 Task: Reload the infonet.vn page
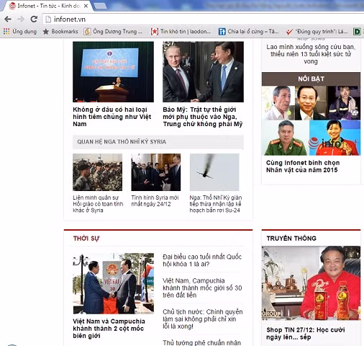[34, 19]
